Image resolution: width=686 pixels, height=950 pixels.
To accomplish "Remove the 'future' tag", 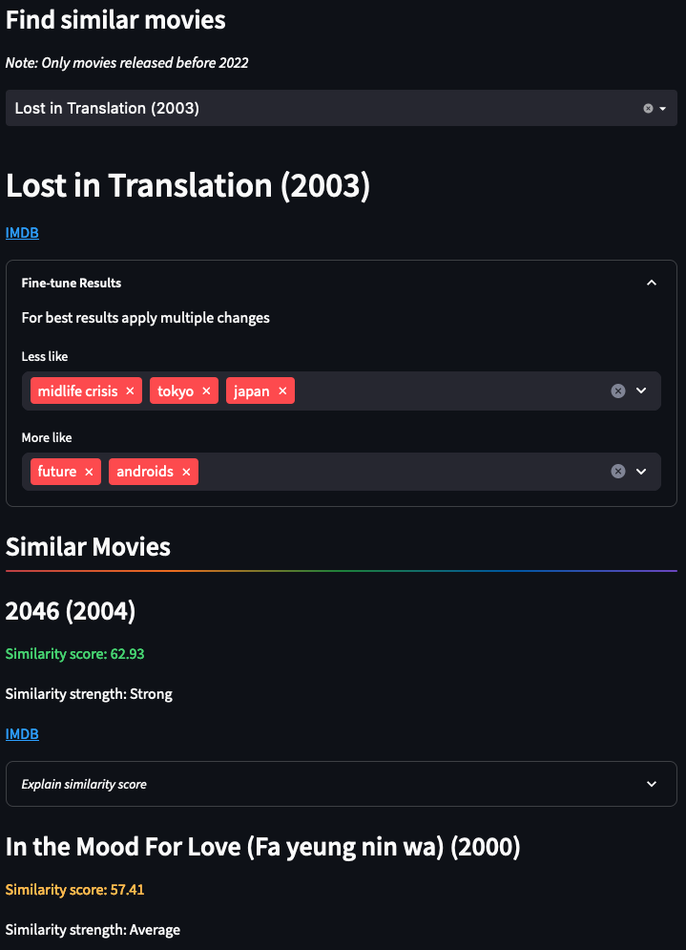I will coord(89,472).
